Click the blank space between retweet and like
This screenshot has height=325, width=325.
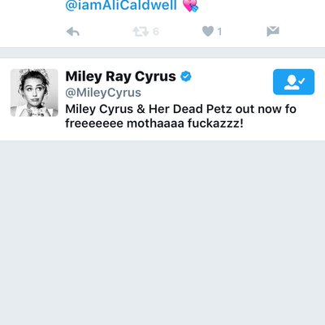click(x=180, y=32)
